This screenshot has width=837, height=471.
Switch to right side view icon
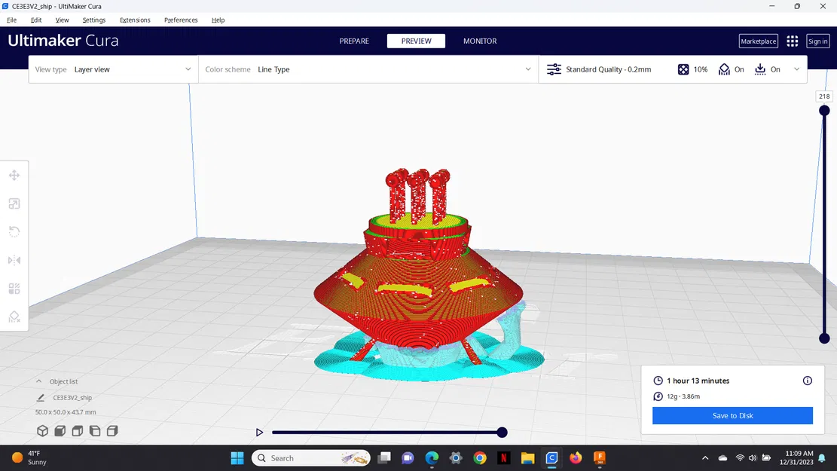coord(112,430)
